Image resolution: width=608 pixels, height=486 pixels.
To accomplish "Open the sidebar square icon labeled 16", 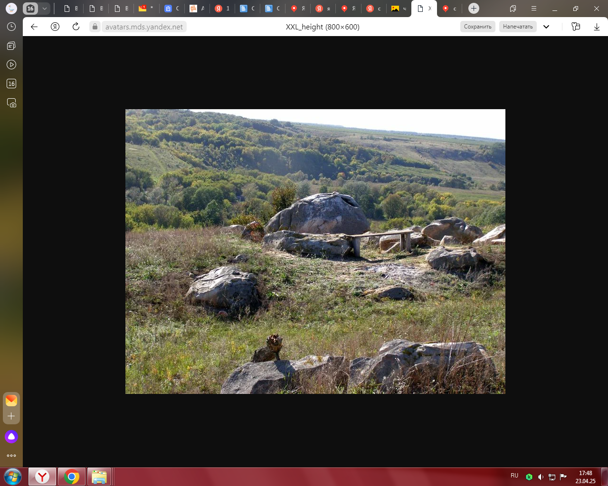I will point(11,84).
